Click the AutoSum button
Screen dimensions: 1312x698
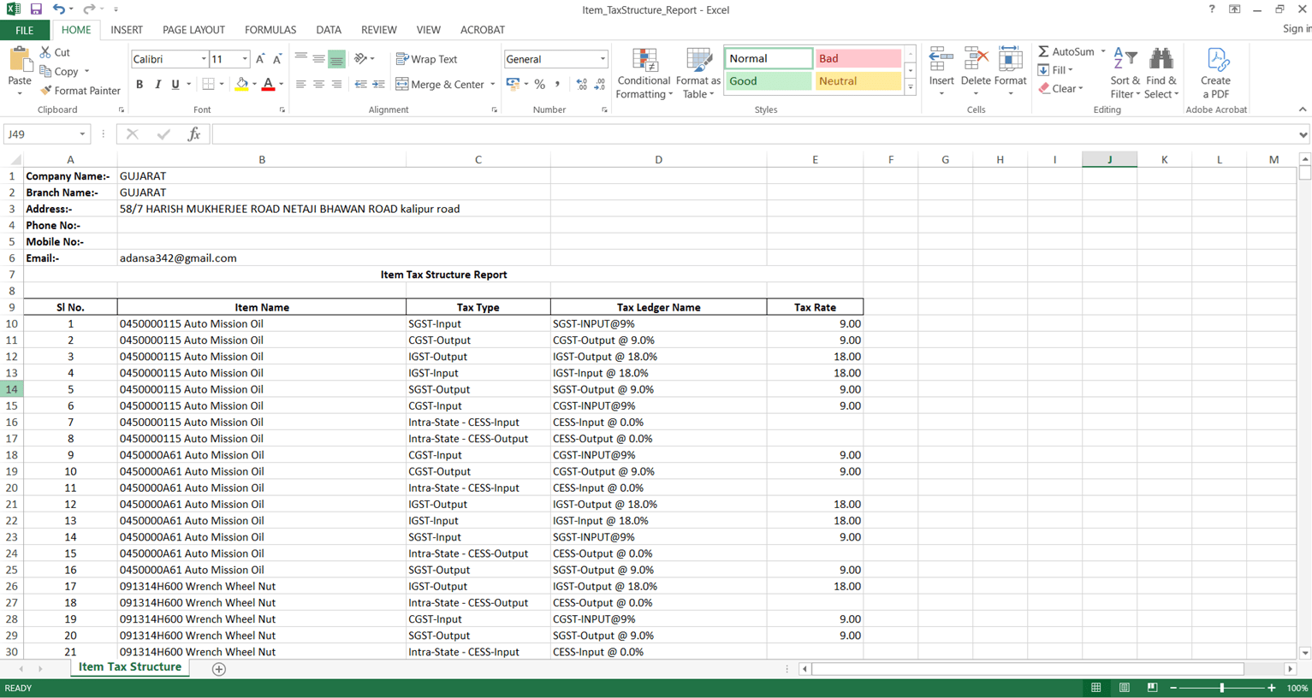[x=1066, y=52]
